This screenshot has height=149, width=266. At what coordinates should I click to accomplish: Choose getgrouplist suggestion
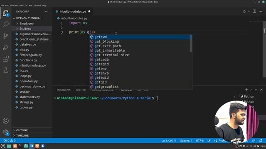pyautogui.click(x=140, y=87)
